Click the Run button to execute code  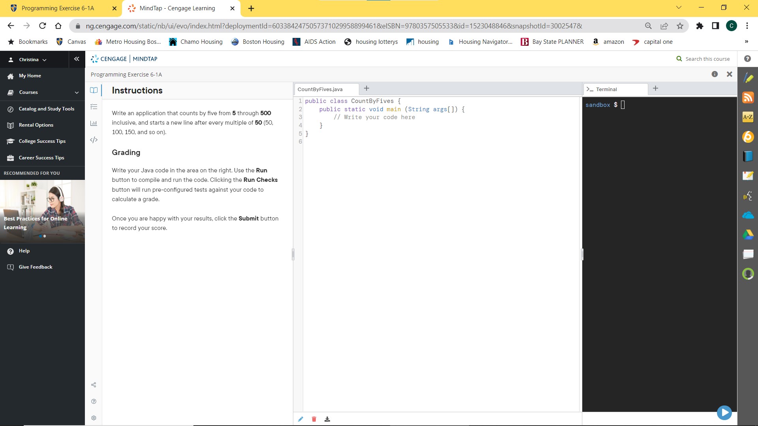pyautogui.click(x=725, y=412)
